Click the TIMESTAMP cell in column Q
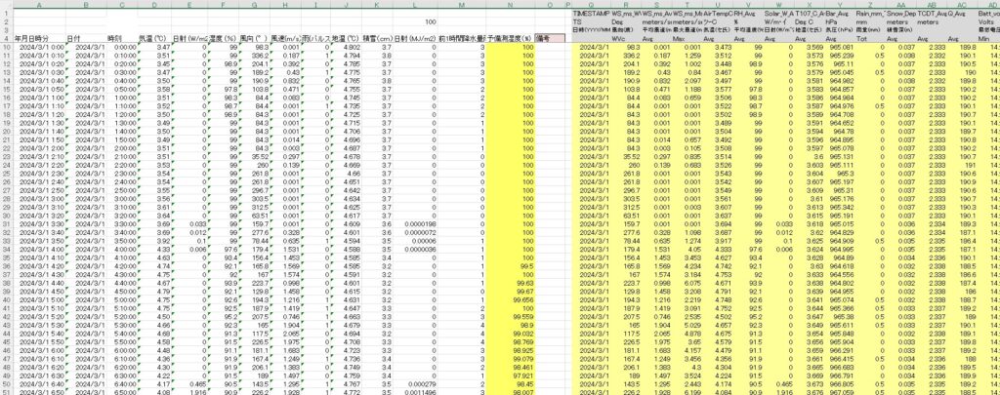This screenshot has height=395, width=1000. point(591,14)
